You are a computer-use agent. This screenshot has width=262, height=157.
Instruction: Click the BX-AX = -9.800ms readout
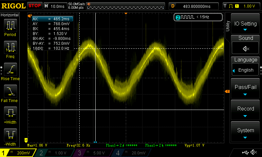(52, 39)
